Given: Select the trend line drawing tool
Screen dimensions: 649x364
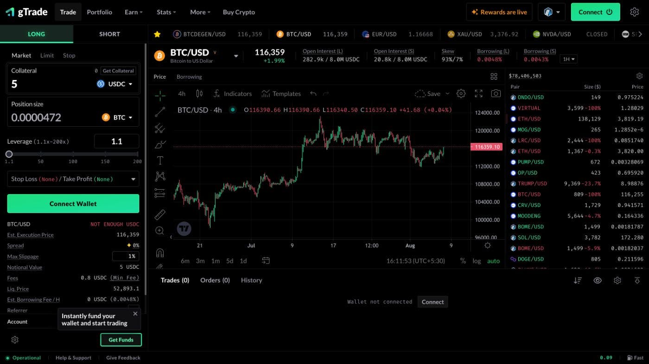Looking at the screenshot, I should point(159,111).
